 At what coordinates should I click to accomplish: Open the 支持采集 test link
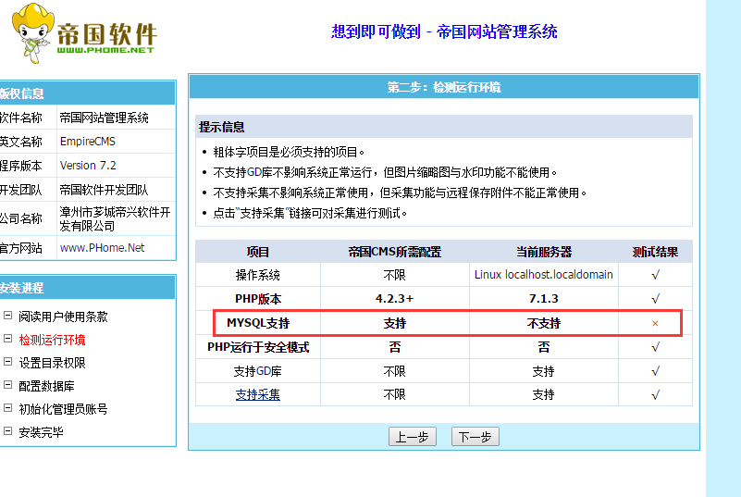(x=257, y=394)
